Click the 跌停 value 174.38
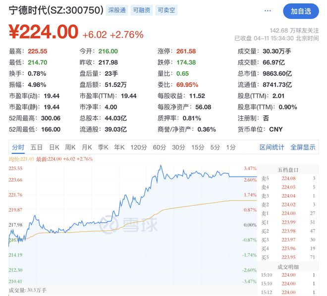 tap(186, 62)
